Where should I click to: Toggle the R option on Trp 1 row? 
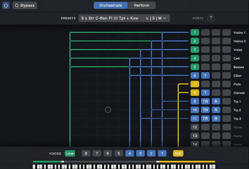coord(216,101)
